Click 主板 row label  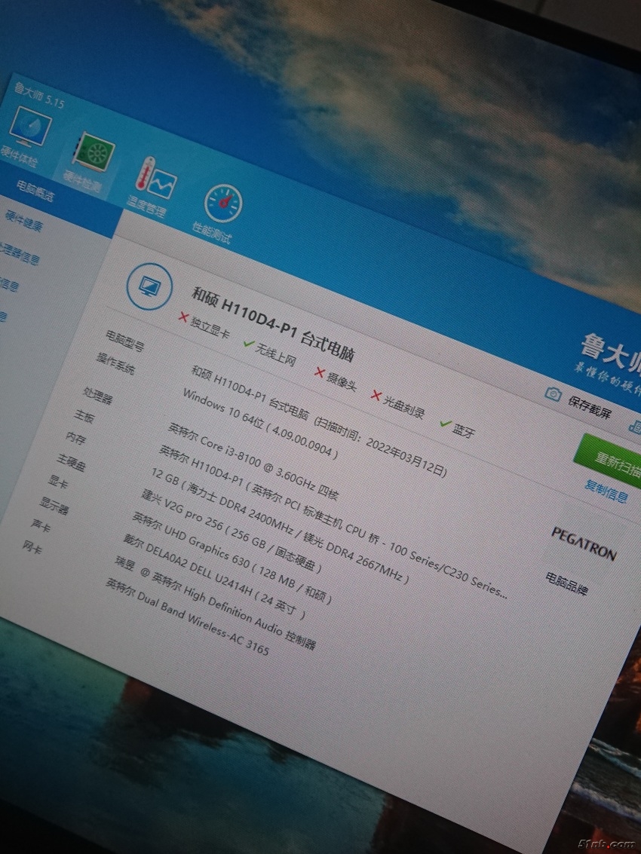[84, 416]
